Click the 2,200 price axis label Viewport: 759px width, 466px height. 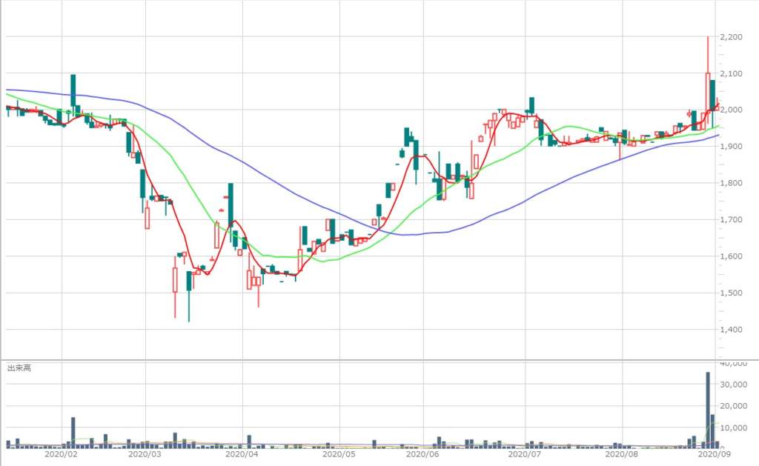point(731,37)
